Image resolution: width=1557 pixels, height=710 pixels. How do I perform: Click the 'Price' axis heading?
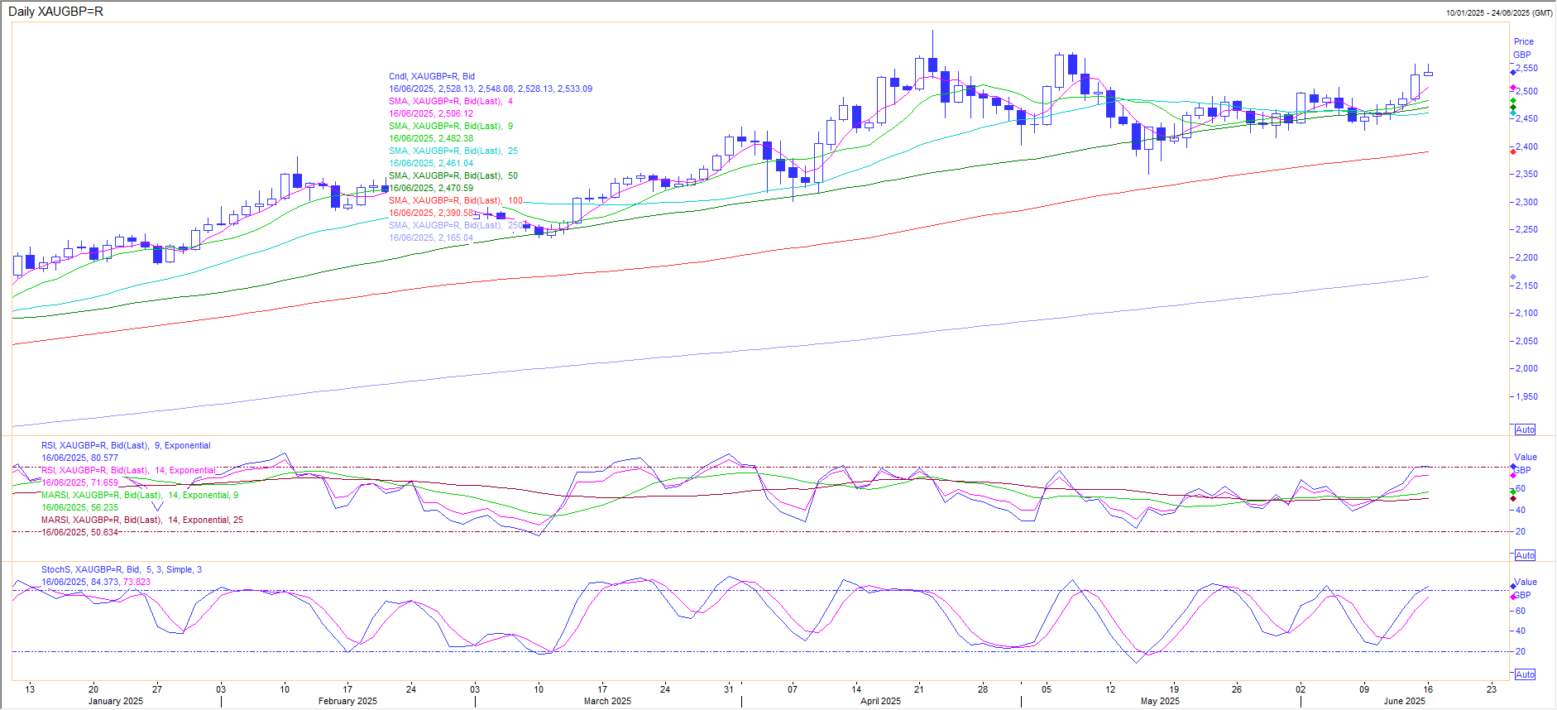(x=1523, y=41)
